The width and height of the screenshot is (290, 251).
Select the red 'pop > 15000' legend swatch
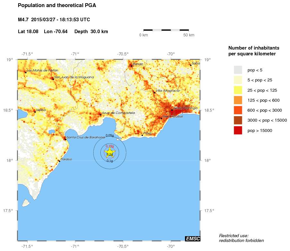238,130
